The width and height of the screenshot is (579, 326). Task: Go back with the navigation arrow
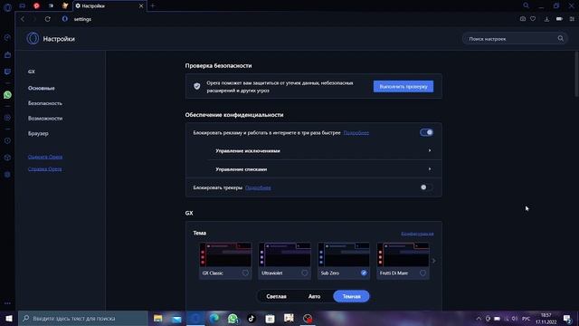click(x=23, y=19)
